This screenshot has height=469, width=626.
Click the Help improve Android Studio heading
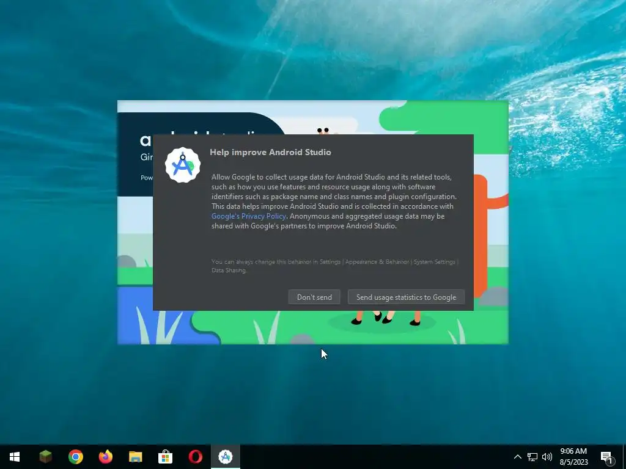pyautogui.click(x=270, y=152)
